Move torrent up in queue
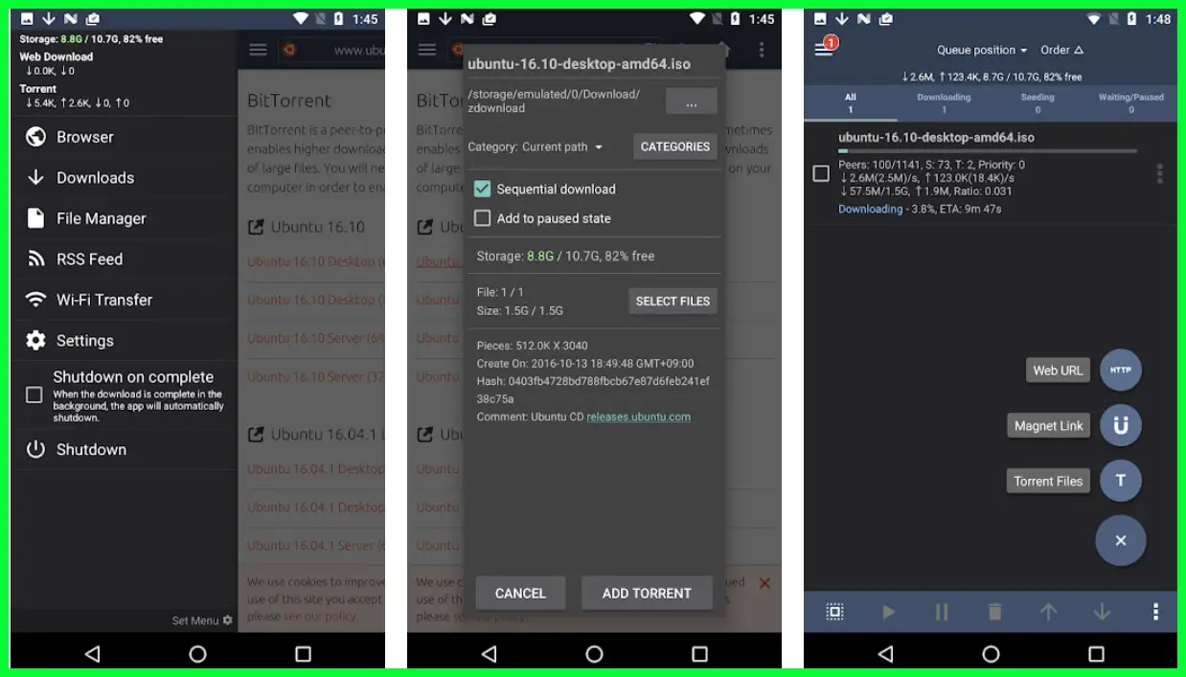This screenshot has height=677, width=1186. point(1049,612)
